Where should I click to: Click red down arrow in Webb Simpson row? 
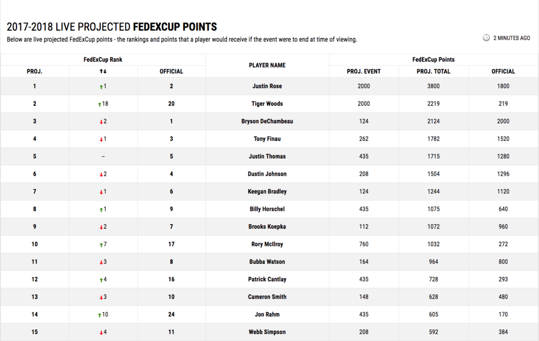click(x=101, y=333)
